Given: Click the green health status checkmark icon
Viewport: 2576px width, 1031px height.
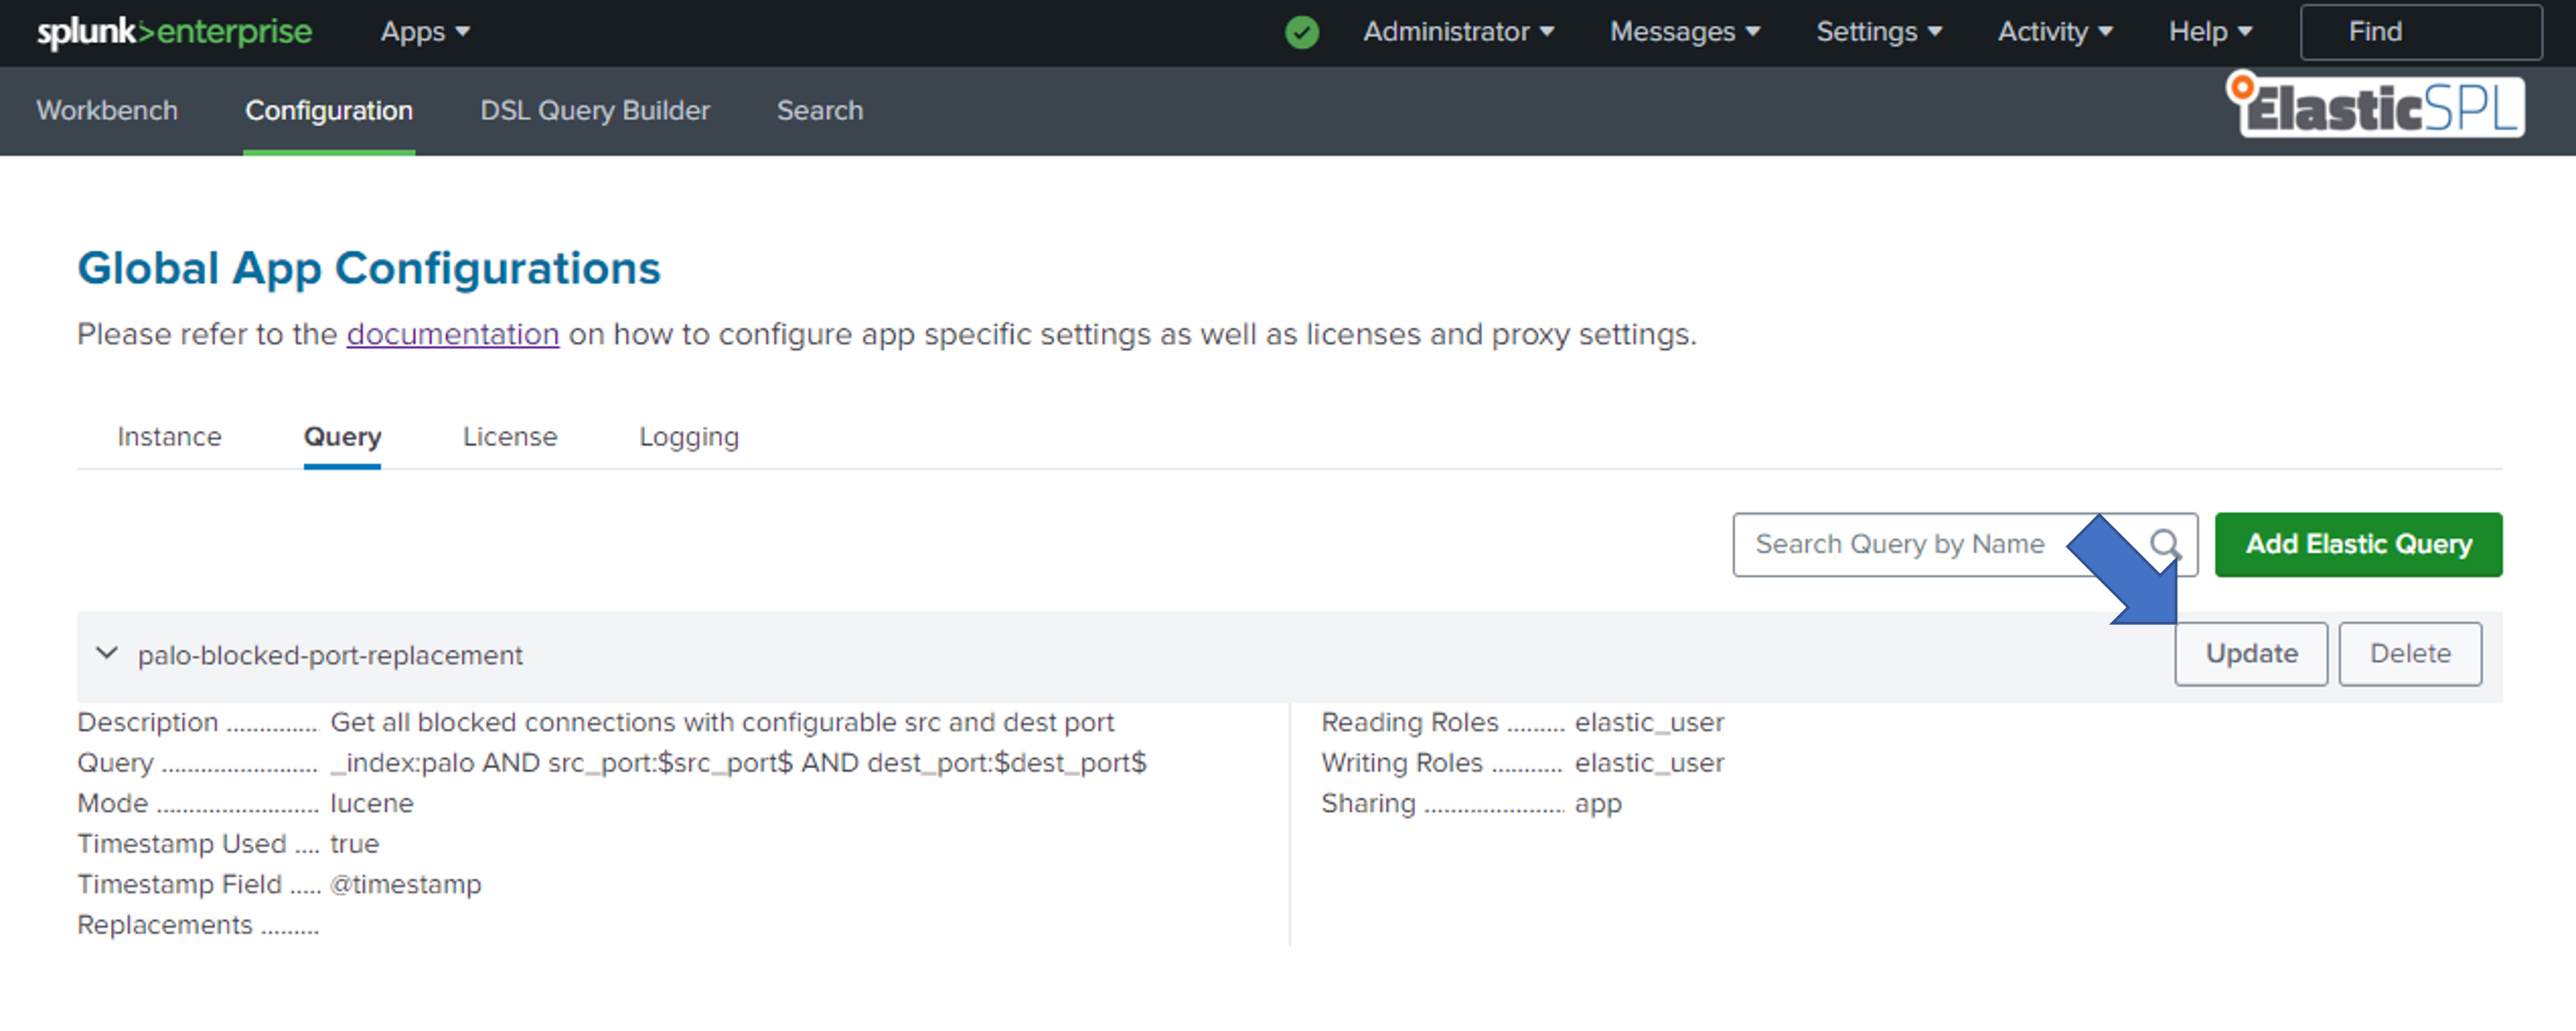Looking at the screenshot, I should point(1301,32).
